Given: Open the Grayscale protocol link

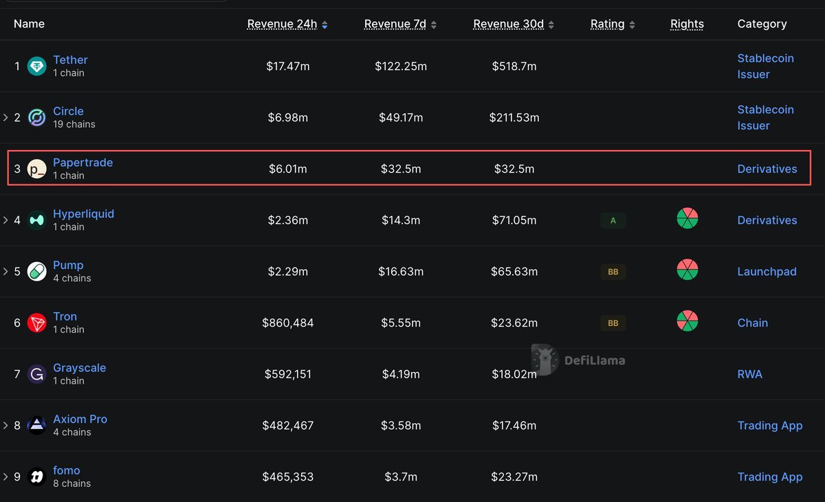Looking at the screenshot, I should click(79, 368).
